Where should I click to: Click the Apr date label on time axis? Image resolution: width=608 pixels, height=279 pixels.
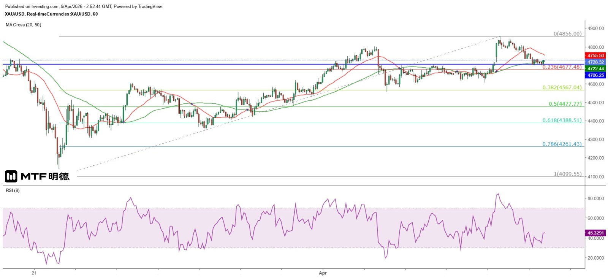pos(323,273)
